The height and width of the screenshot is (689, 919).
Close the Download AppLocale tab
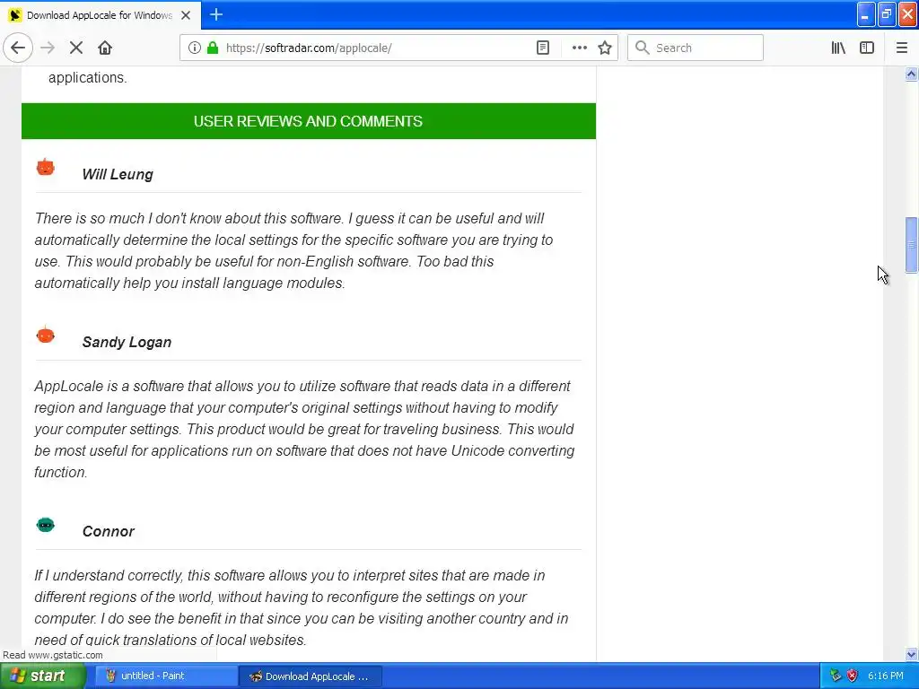click(x=186, y=15)
